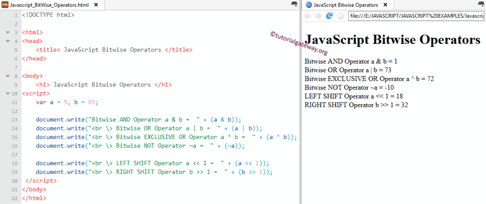The image size is (486, 204).
Task: Collapse the head tag fold on line 4
Action: [7, 41]
